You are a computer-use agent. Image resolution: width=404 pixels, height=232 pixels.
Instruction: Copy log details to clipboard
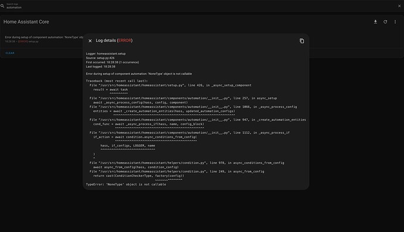point(302,41)
